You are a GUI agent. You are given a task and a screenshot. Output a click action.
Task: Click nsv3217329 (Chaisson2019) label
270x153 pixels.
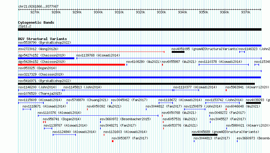pos(41,74)
